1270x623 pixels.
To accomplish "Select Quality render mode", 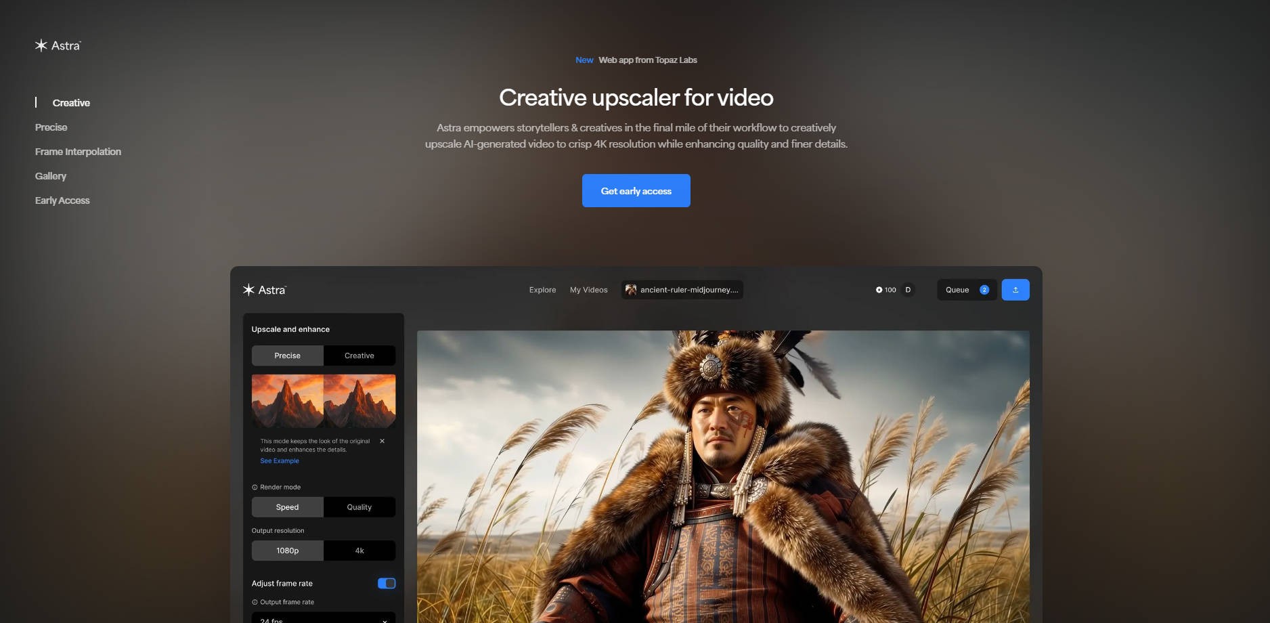I will click(359, 507).
